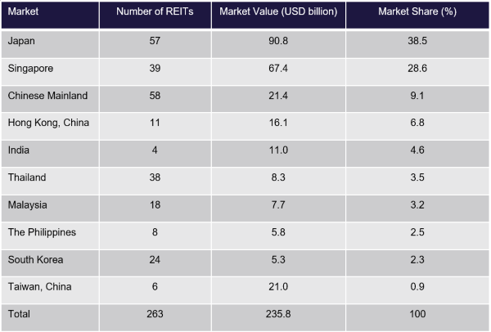Click the Japan row label
The height and width of the screenshot is (332, 491).
point(19,42)
